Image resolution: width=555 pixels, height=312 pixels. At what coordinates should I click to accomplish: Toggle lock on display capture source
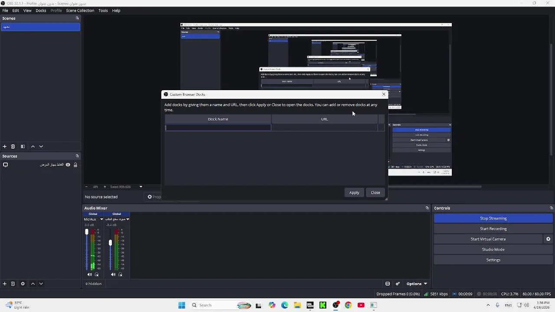pyautogui.click(x=75, y=165)
